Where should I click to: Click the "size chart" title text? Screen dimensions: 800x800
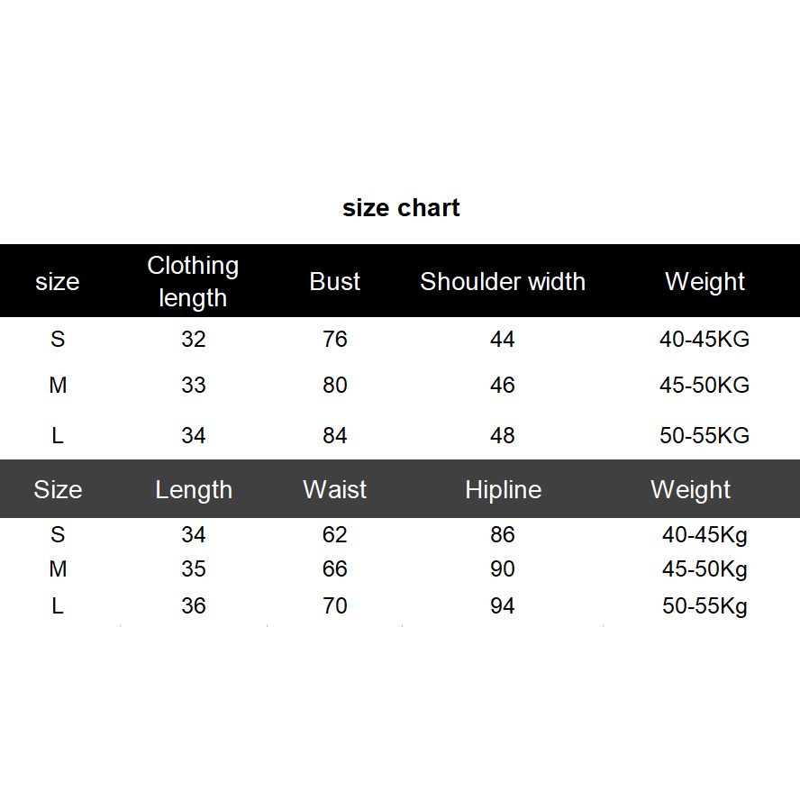(401, 208)
